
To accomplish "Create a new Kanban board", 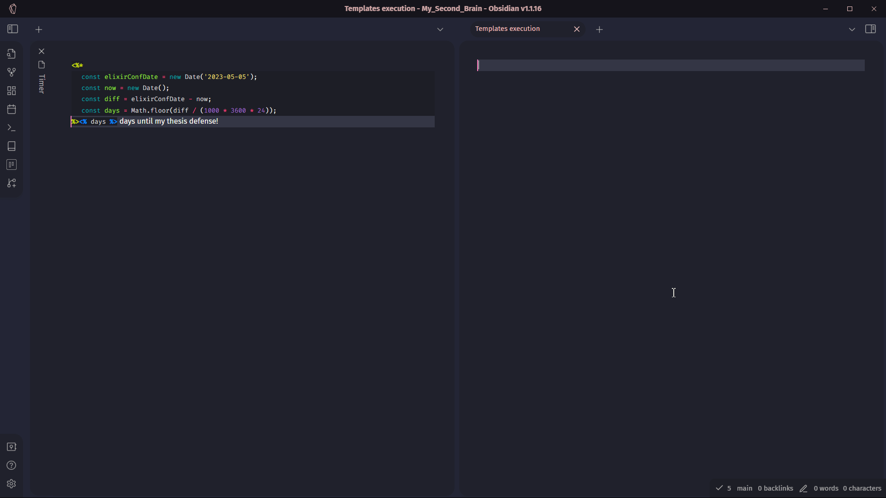I will [12, 165].
